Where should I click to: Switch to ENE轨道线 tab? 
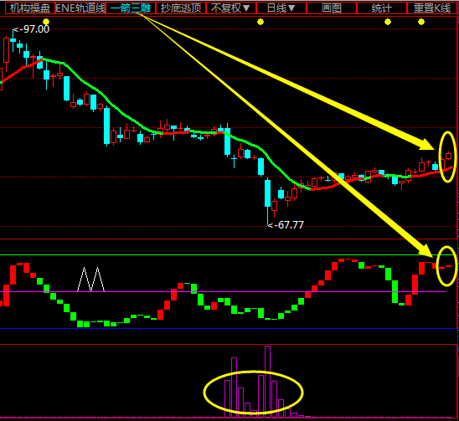pos(80,8)
